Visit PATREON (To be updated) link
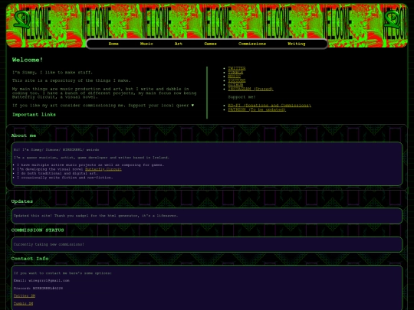The width and height of the screenshot is (414, 310). [257, 109]
